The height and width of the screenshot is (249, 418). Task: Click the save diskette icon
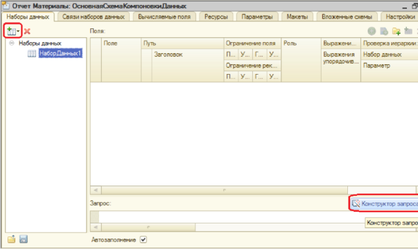[24, 239]
